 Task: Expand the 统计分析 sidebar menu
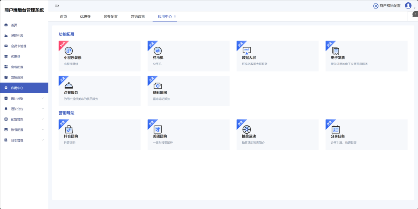43,99
